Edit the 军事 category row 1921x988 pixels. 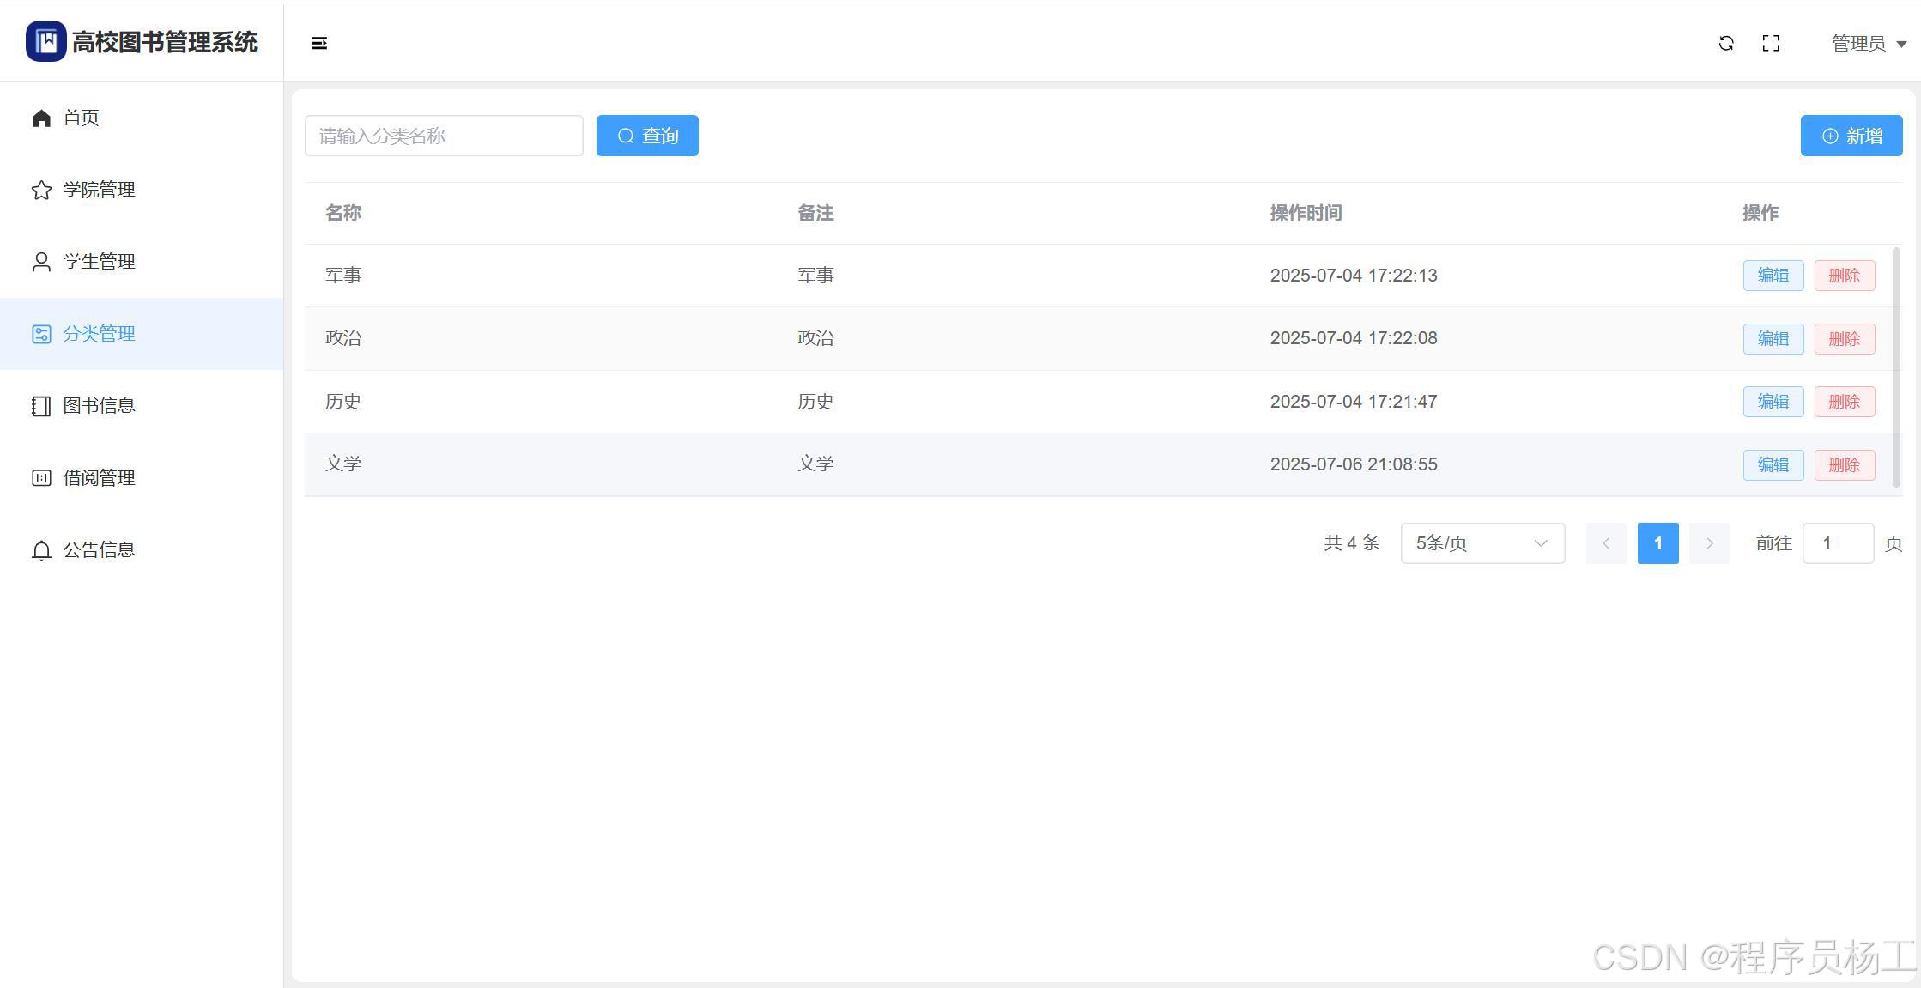point(1773,276)
